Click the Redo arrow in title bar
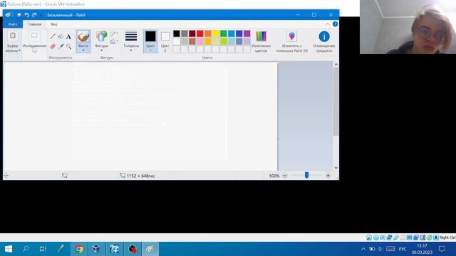456x256 pixels. click(x=35, y=15)
